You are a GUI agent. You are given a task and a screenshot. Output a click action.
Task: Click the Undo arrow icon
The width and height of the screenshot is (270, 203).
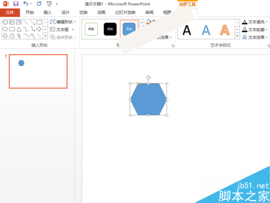[26, 3]
